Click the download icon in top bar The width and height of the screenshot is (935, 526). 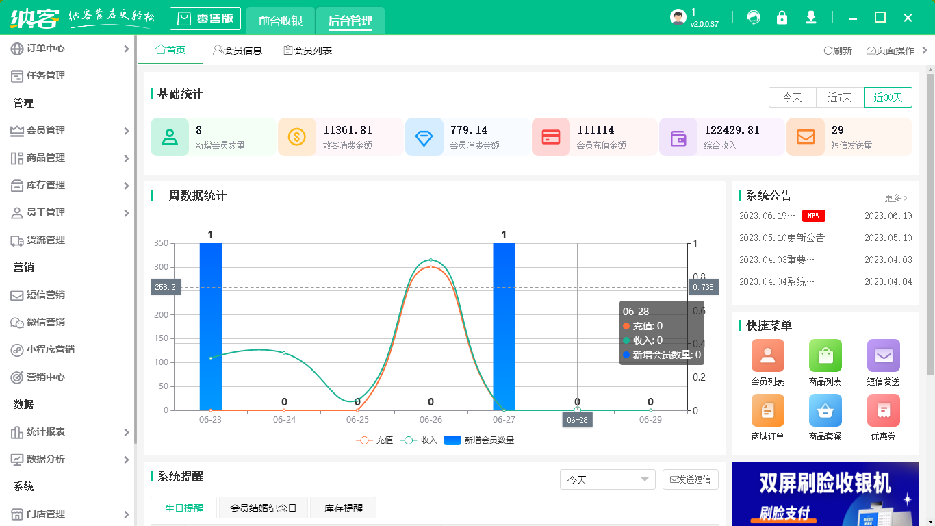point(811,17)
